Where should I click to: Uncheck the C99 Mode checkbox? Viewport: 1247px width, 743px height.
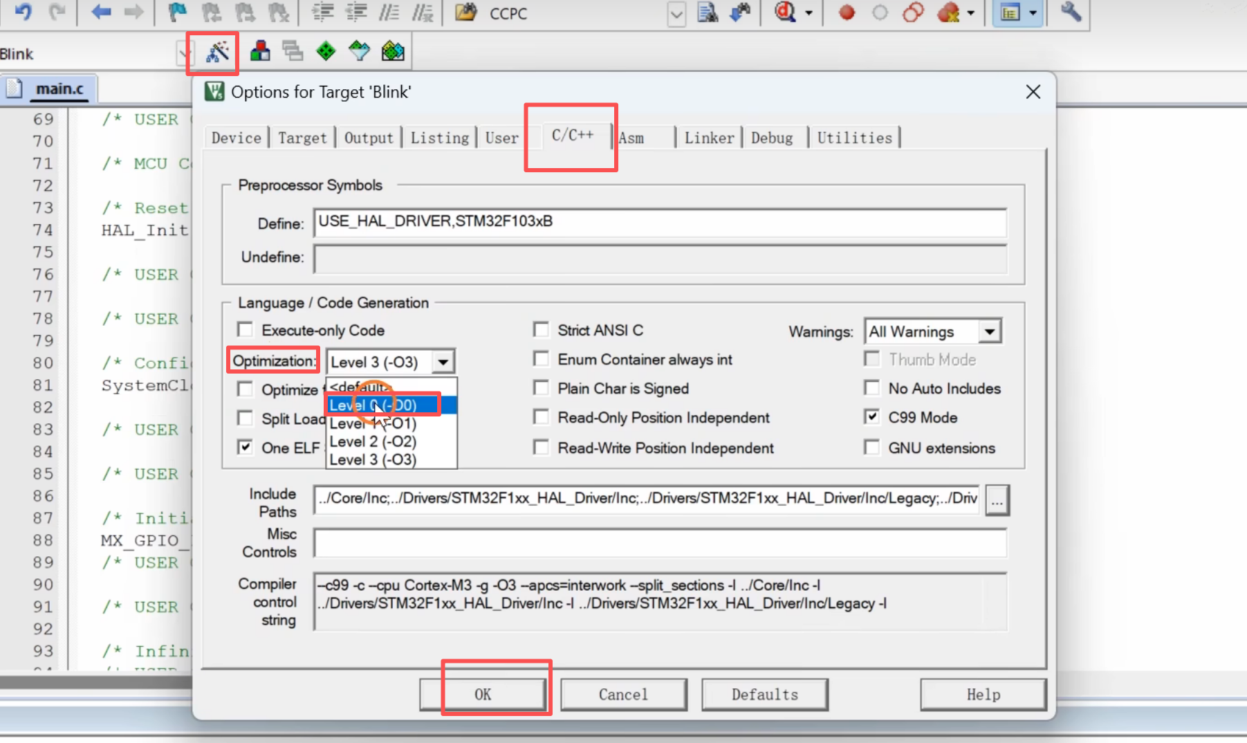click(x=872, y=417)
